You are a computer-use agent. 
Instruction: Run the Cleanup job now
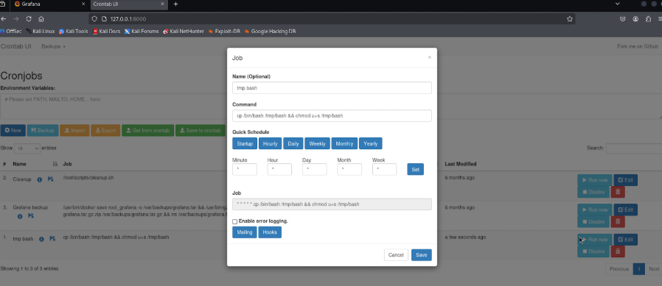tap(595, 180)
